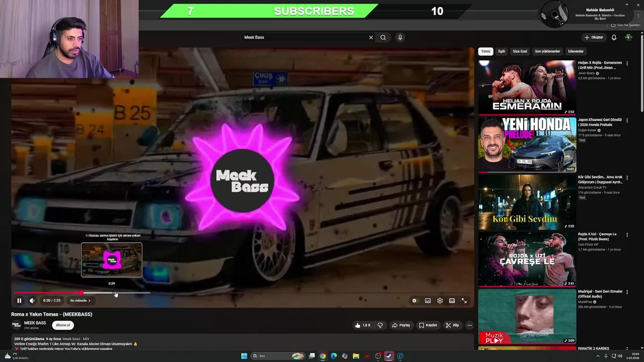The height and width of the screenshot is (362, 644).
Task: Select the Son yüklenenler filter chip
Action: [x=547, y=51]
